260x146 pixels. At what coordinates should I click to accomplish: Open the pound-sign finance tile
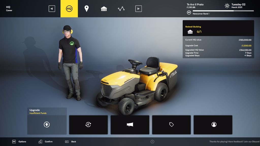[88, 124]
